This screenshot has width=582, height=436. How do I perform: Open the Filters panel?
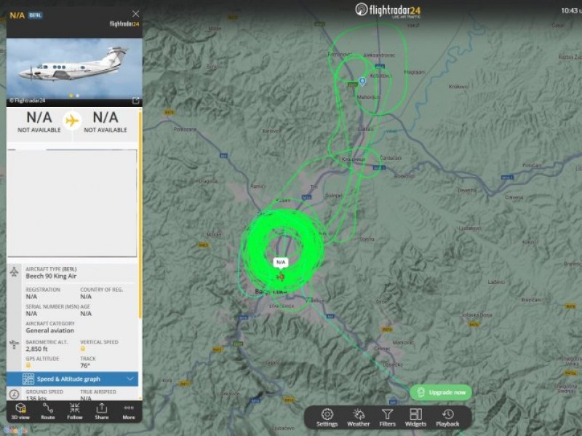(388, 417)
